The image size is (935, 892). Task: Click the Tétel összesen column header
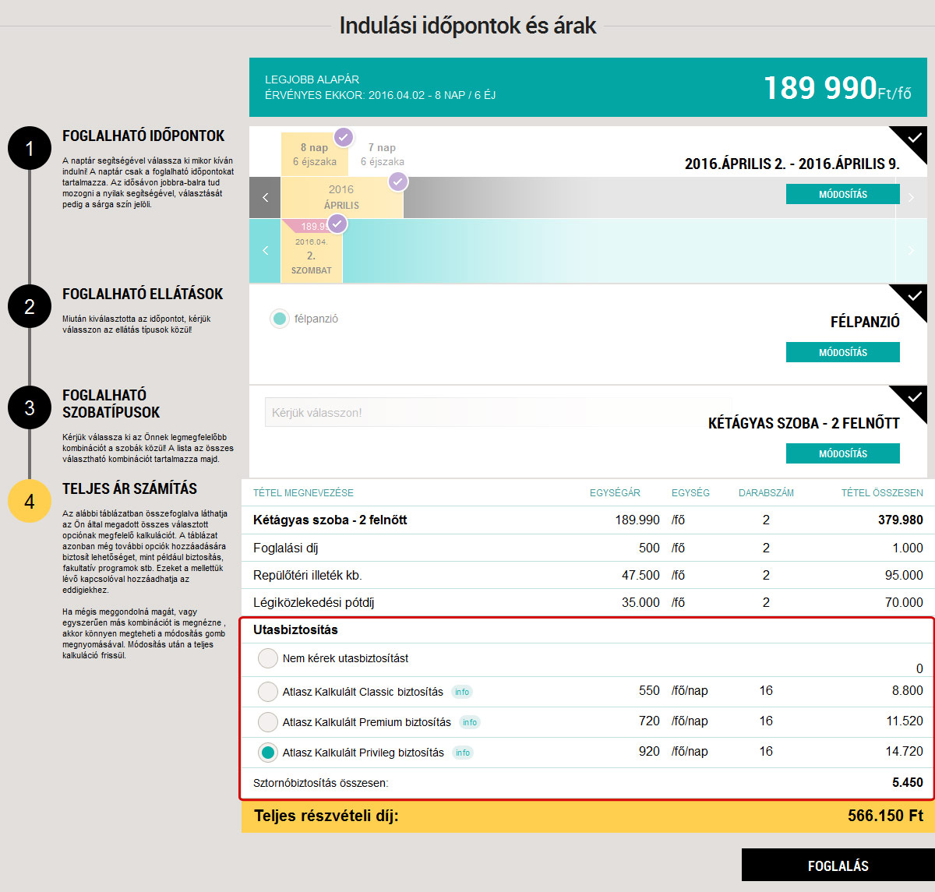tap(882, 493)
